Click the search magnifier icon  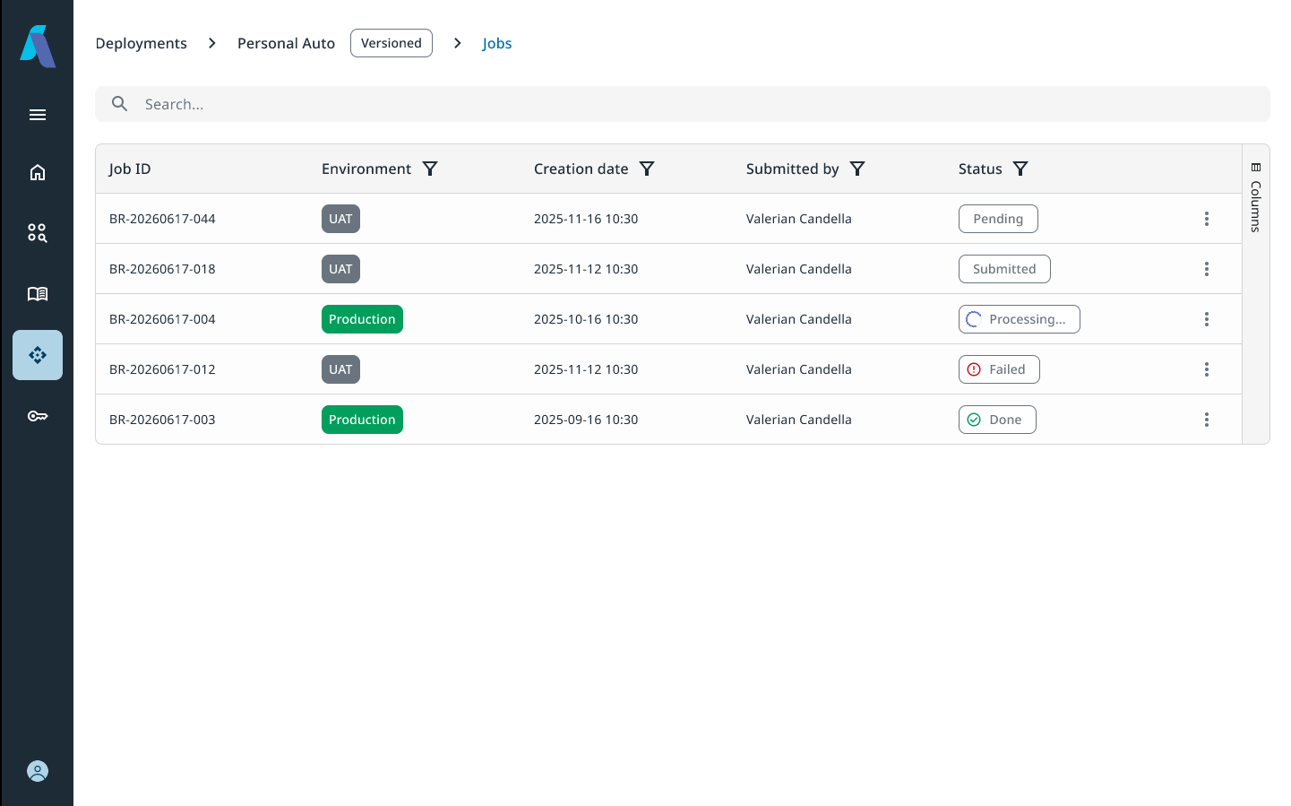click(119, 104)
